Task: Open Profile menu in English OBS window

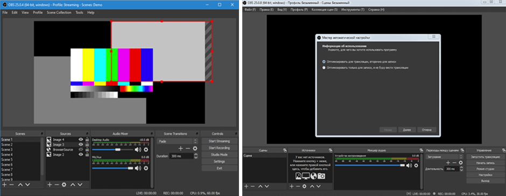Action: click(x=38, y=12)
